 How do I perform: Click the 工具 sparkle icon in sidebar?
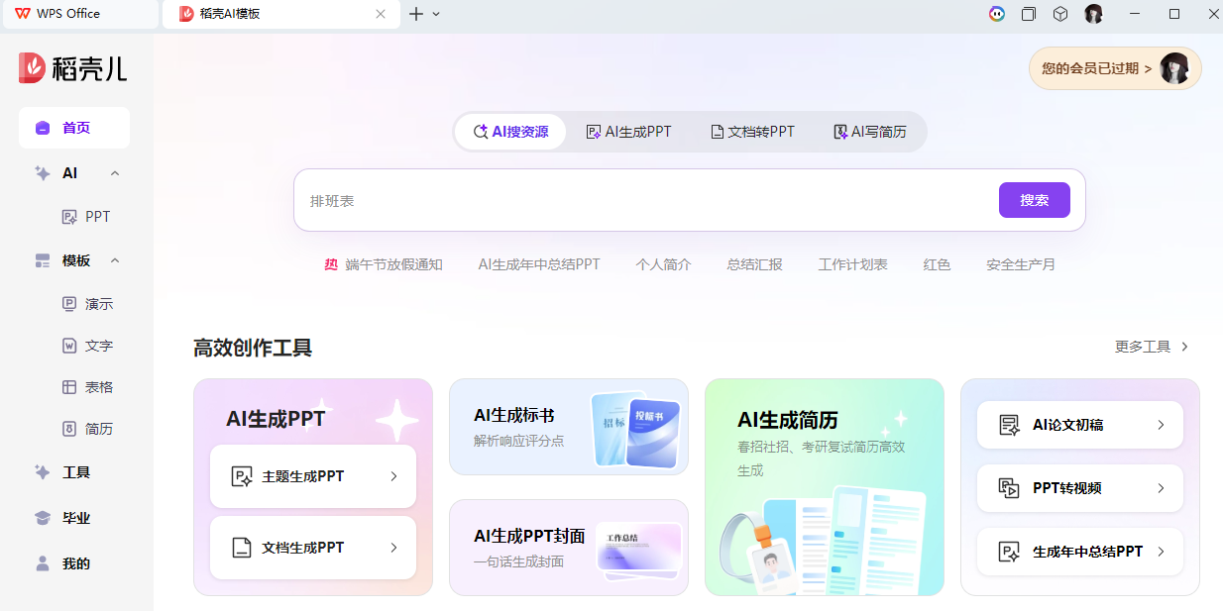coord(43,472)
